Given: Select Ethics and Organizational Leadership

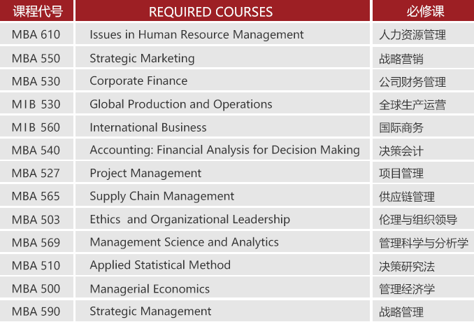Looking at the screenshot, I should coord(190,219).
